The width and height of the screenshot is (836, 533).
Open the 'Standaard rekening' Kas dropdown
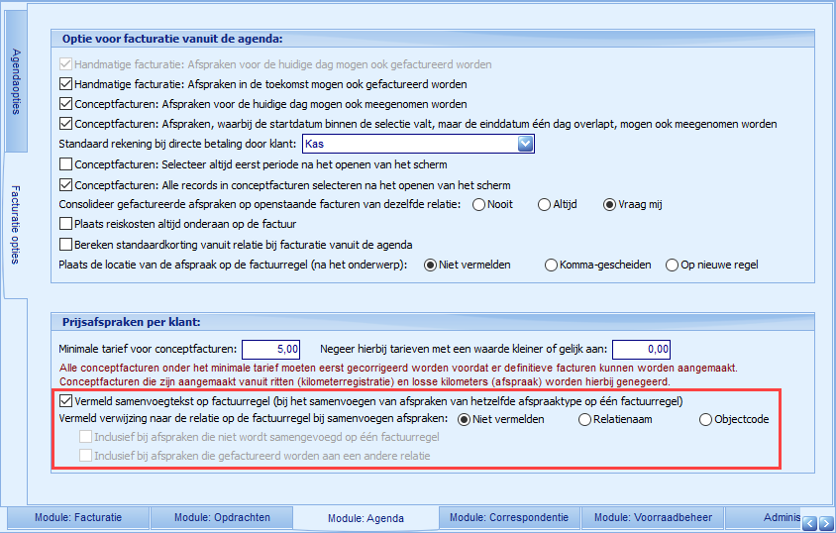coord(525,145)
